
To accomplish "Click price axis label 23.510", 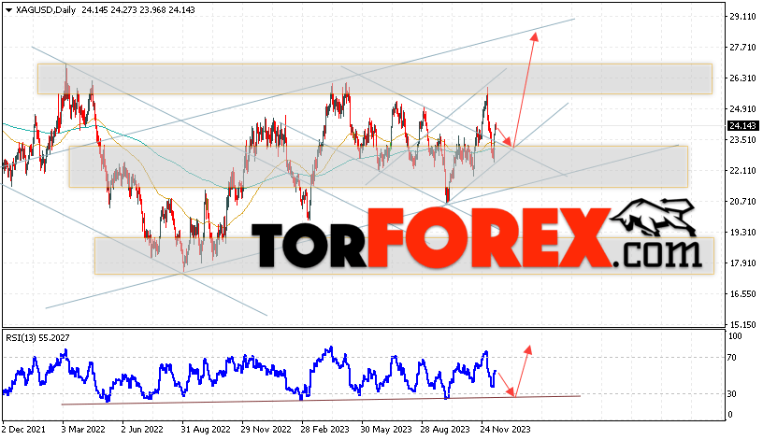I will [743, 140].
